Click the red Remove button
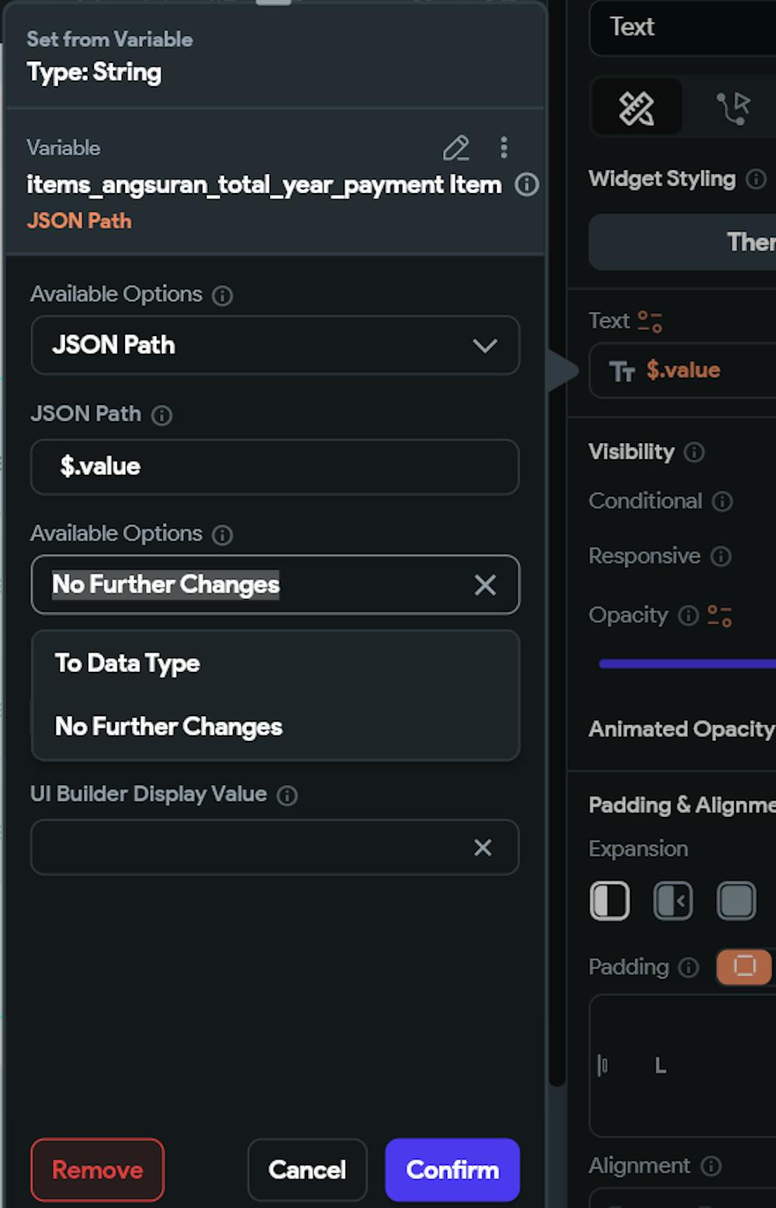This screenshot has width=776, height=1208. tap(98, 1169)
